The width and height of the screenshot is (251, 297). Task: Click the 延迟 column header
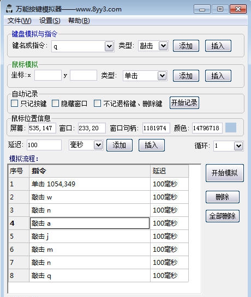tap(169, 171)
